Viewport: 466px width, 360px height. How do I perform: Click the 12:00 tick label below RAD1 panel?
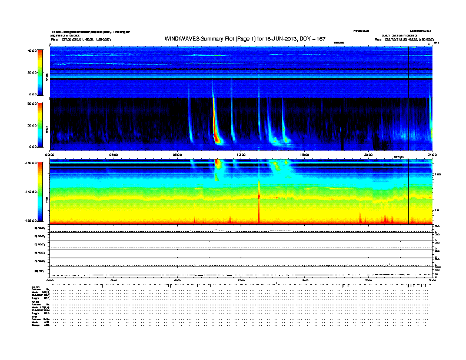(241, 155)
